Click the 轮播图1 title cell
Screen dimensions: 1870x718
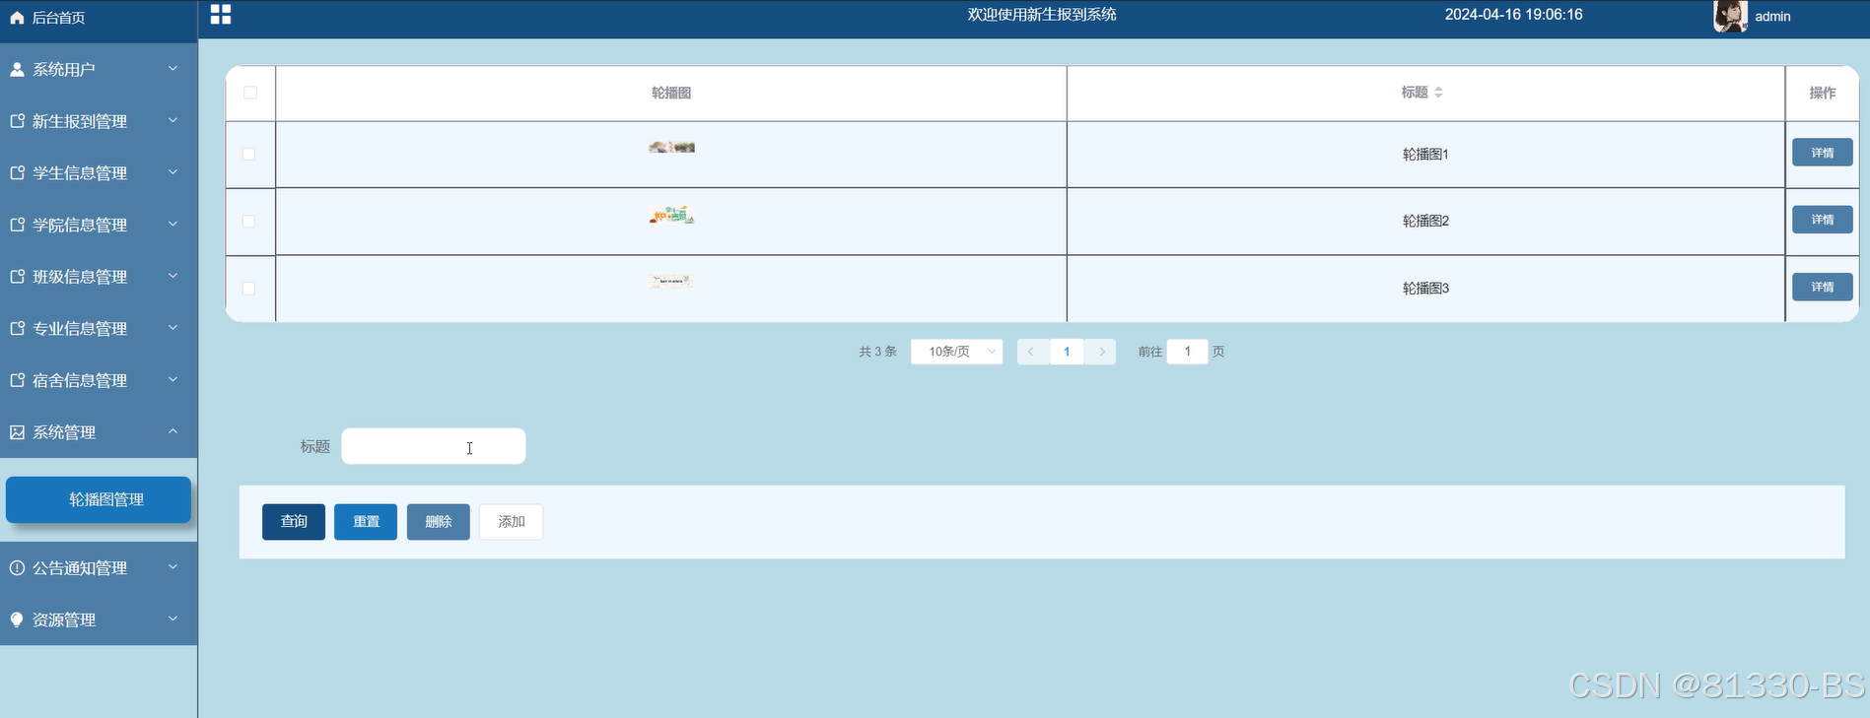click(x=1425, y=155)
